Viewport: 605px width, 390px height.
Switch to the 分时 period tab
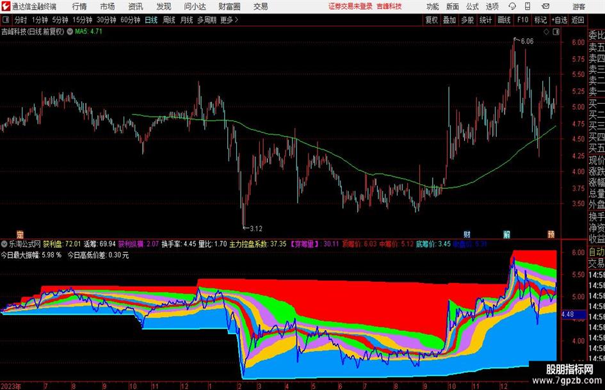[21, 20]
